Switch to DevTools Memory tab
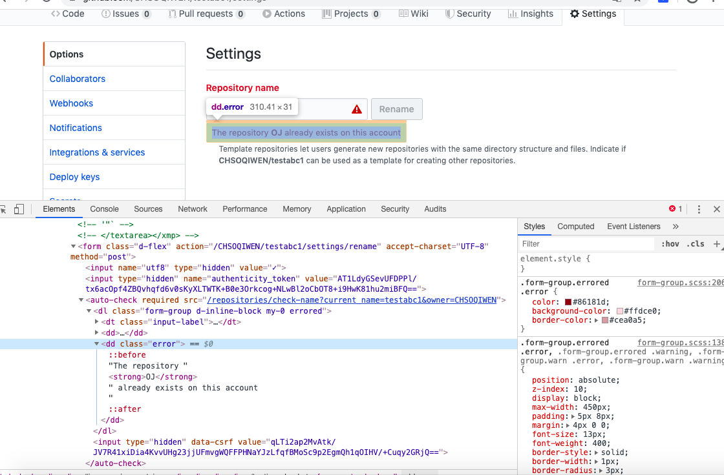724x475 pixels. pos(297,209)
